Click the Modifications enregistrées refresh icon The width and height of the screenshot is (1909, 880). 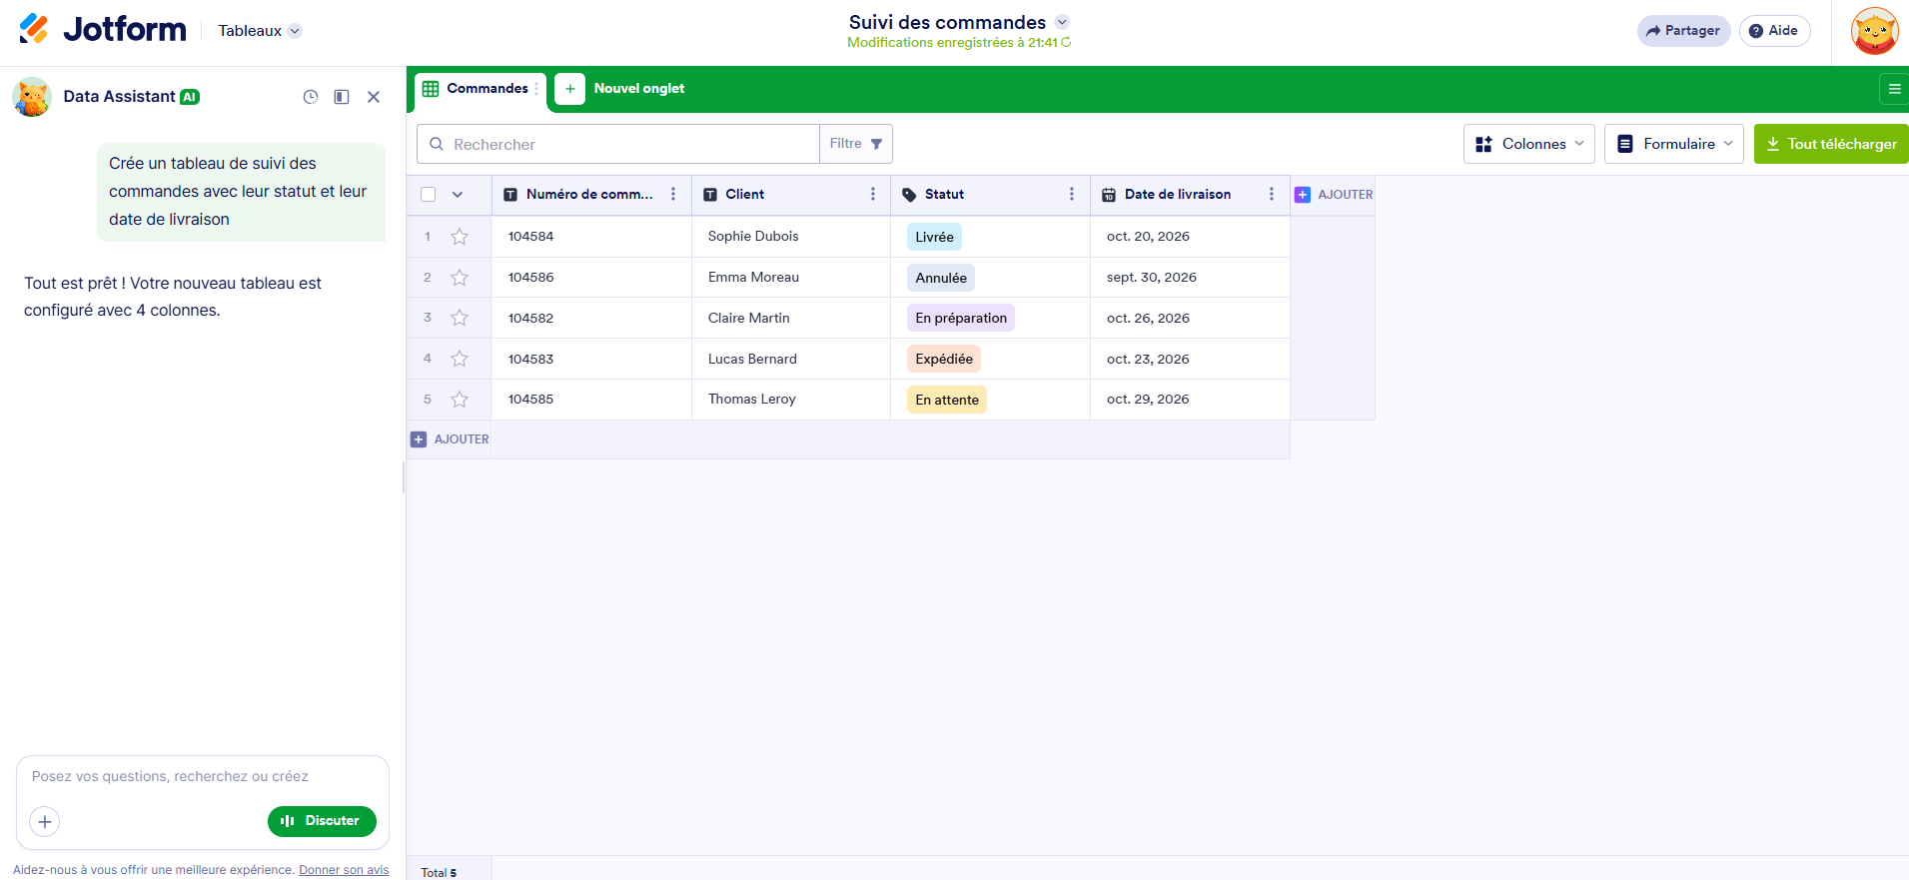coord(1066,43)
